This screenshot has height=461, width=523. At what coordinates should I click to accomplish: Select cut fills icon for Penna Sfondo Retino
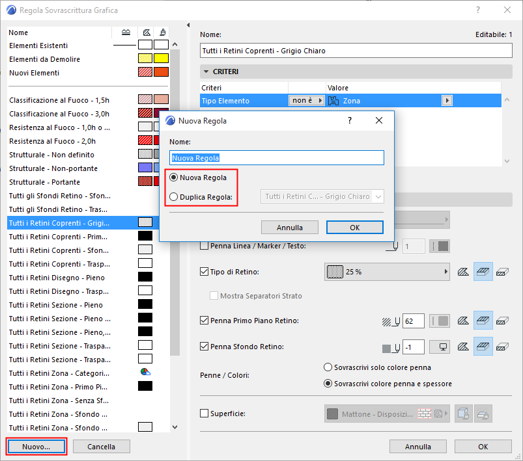coord(502,347)
